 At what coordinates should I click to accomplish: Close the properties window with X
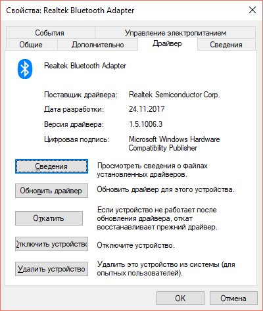(x=252, y=10)
